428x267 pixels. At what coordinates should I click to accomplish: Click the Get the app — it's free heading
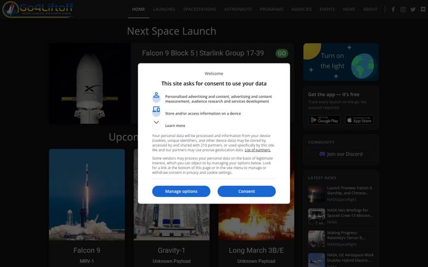pos(334,94)
